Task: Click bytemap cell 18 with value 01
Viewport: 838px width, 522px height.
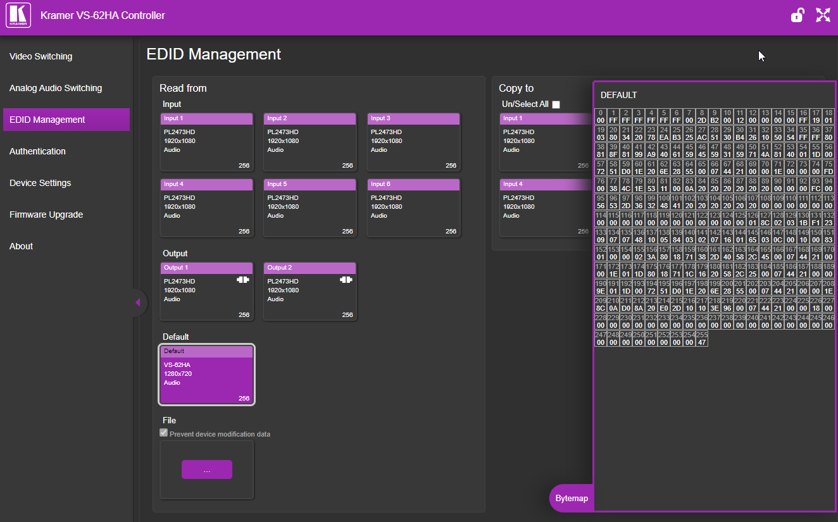Action: point(829,116)
